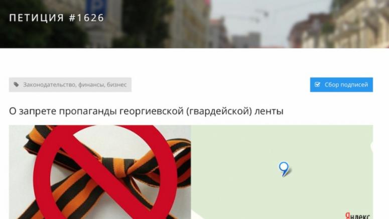Click the ПЕТИЦИЯ #1626 heading
The image size is (389, 219).
tap(57, 18)
